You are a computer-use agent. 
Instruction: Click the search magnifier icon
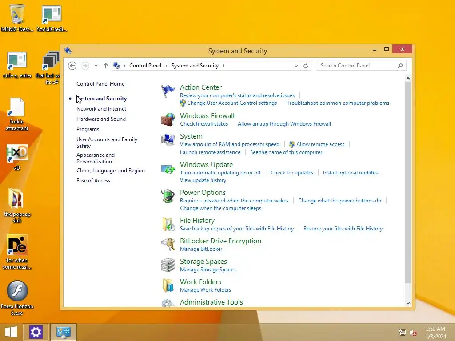[x=400, y=66]
